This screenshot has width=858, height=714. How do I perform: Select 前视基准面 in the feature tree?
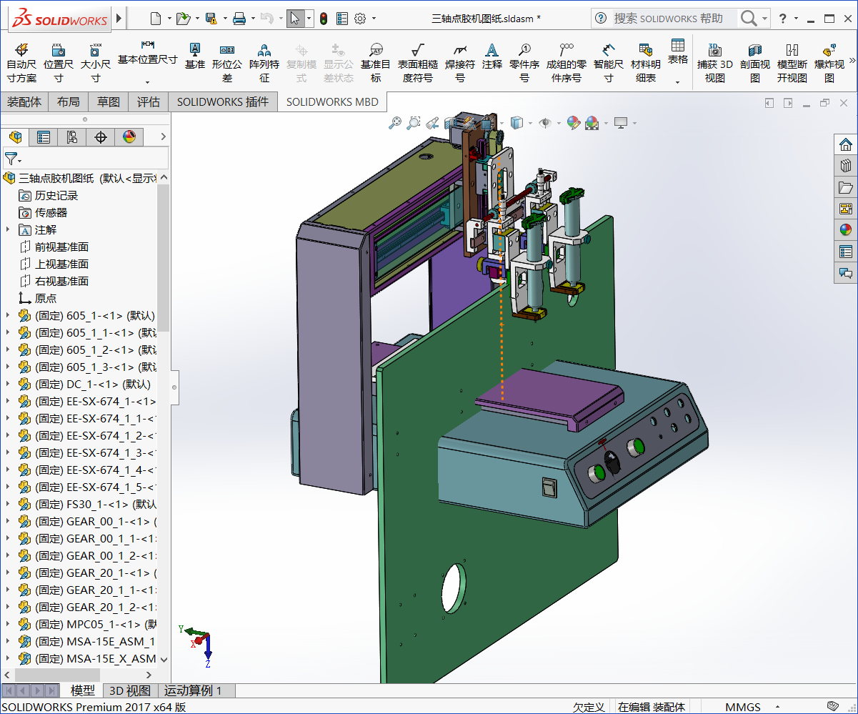[61, 247]
